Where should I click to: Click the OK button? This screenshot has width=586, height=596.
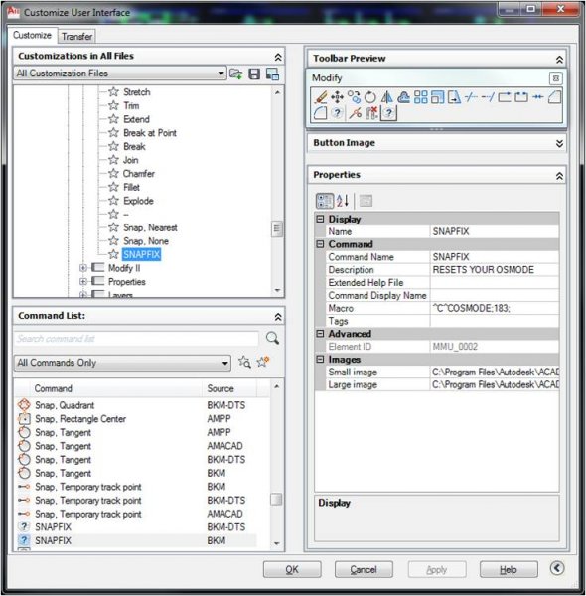pos(292,569)
